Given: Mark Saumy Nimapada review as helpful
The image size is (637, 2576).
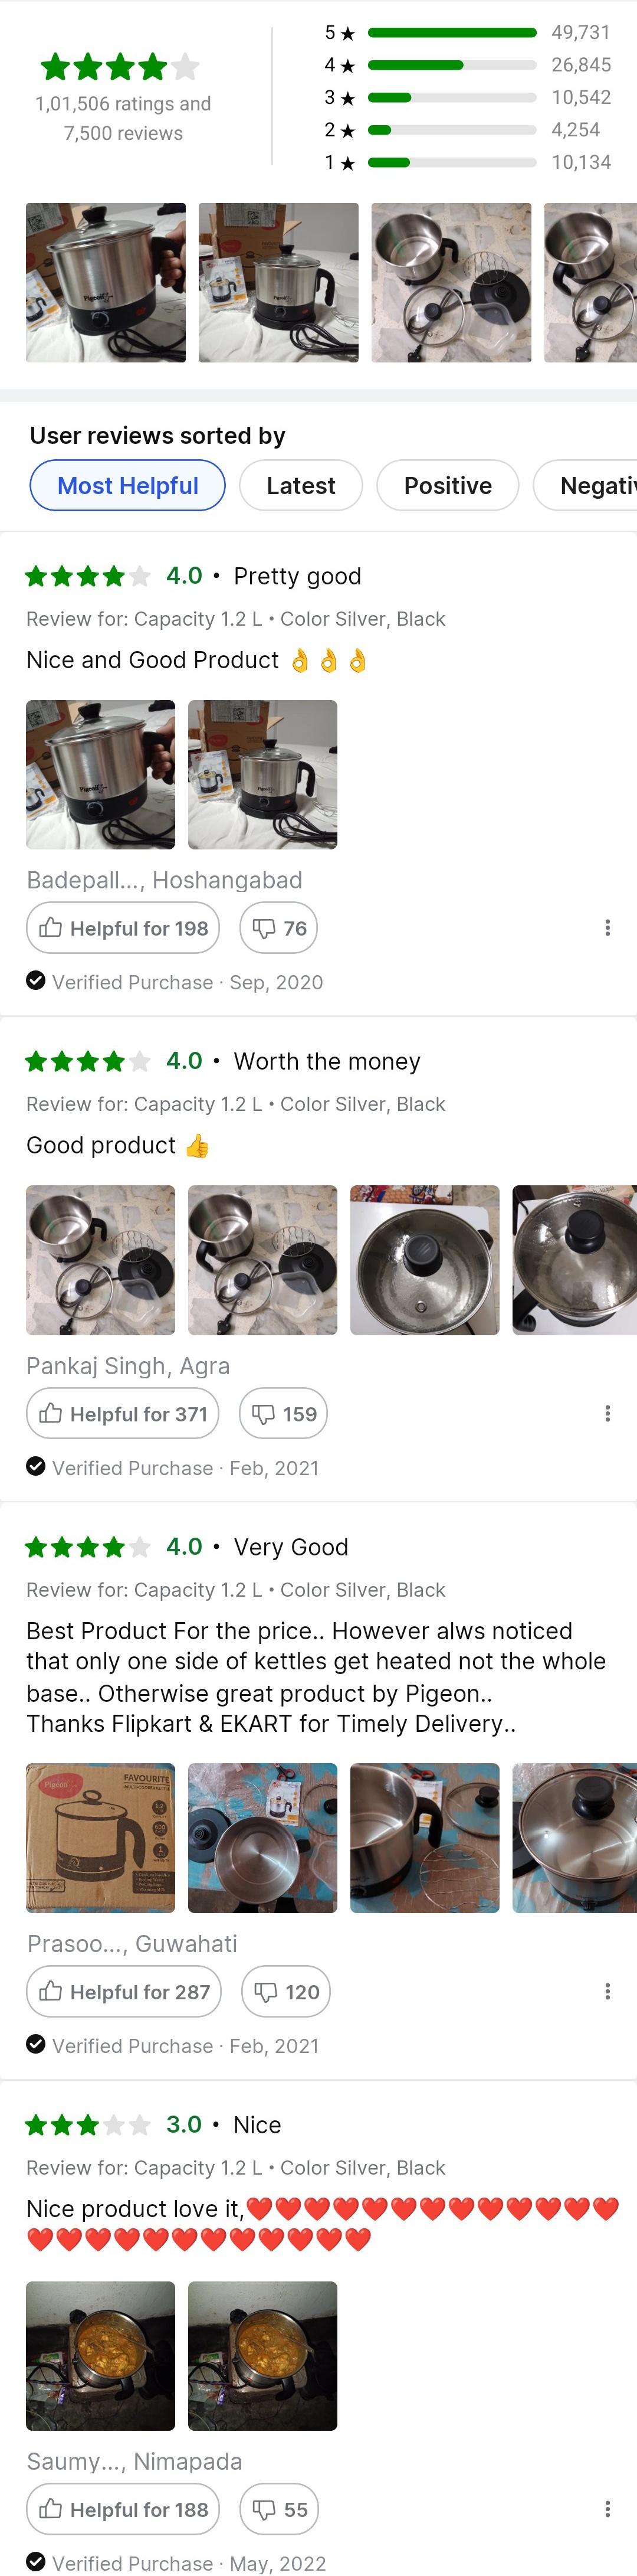Looking at the screenshot, I should (123, 2509).
